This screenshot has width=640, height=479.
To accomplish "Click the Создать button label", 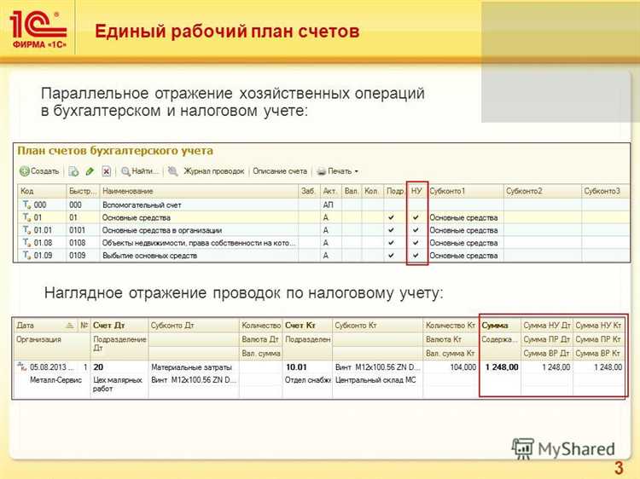I will click(x=44, y=170).
